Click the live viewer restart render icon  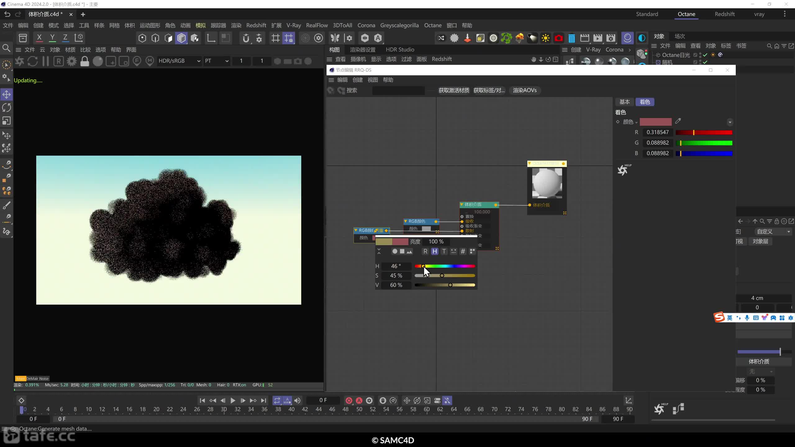(33, 61)
